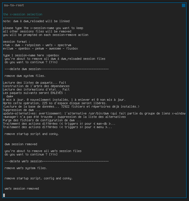This screenshot has width=189, height=201.
Task: Click the 'the x-session selection' heading
Action: click(23, 14)
